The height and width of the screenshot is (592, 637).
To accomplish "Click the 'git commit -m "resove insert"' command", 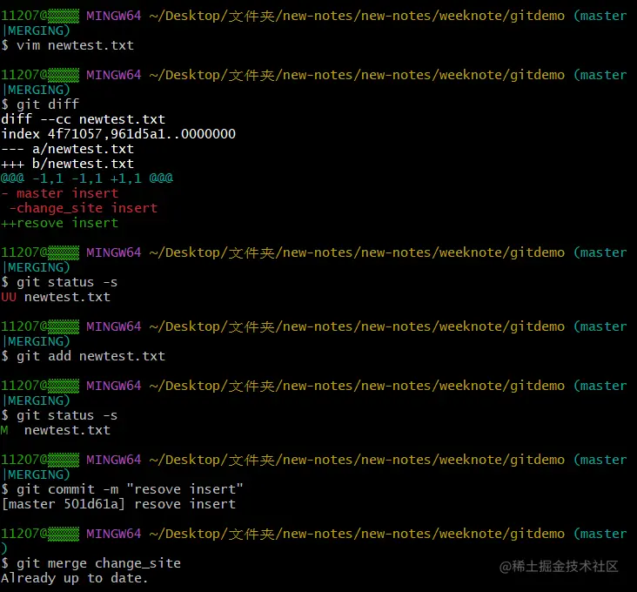I will [x=123, y=488].
